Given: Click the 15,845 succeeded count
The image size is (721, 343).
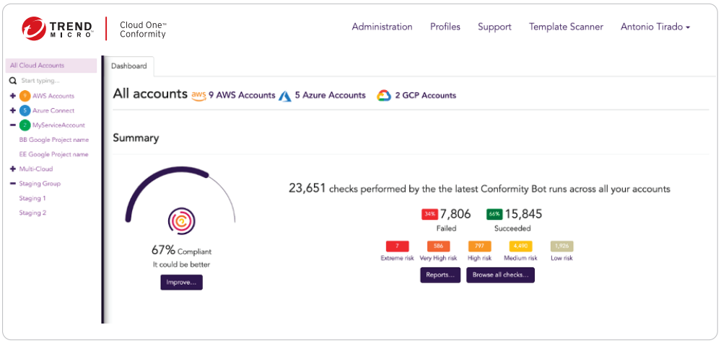Looking at the screenshot, I should pyautogui.click(x=524, y=214).
